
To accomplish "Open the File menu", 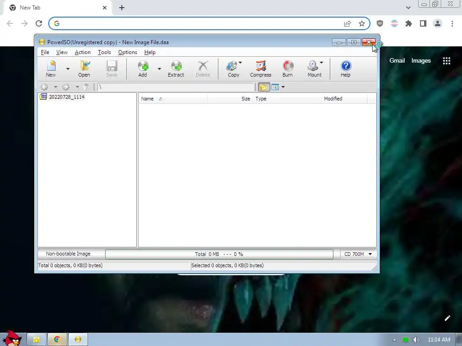I will 45,52.
